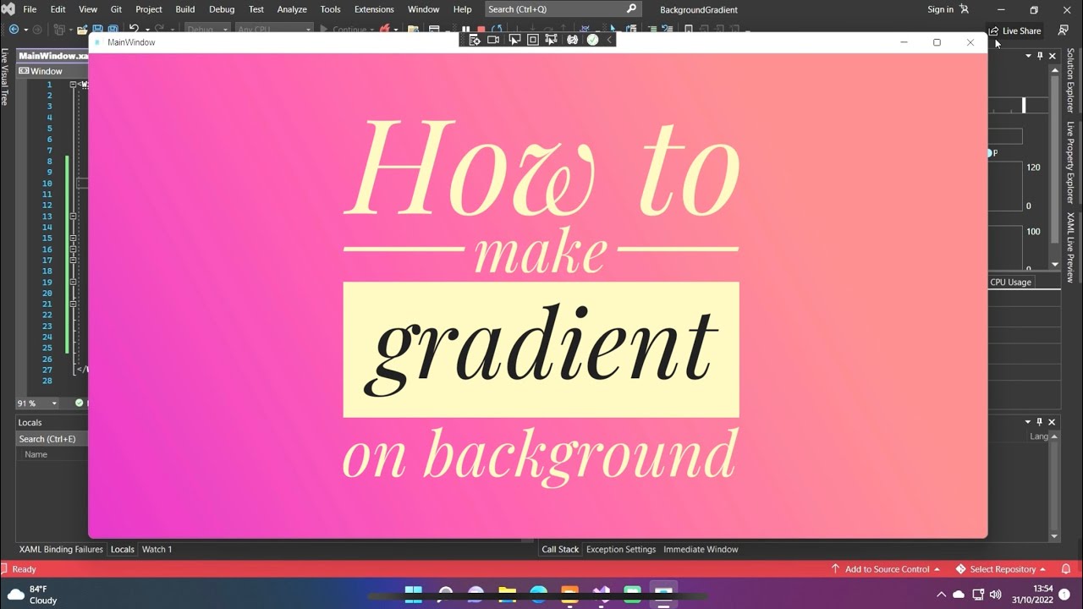Open the XAML Live Preview side tab
The image size is (1083, 609).
point(1070,247)
